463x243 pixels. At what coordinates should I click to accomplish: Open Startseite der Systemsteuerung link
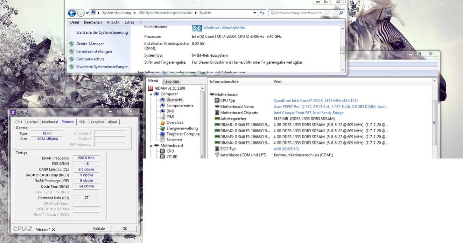point(102,32)
